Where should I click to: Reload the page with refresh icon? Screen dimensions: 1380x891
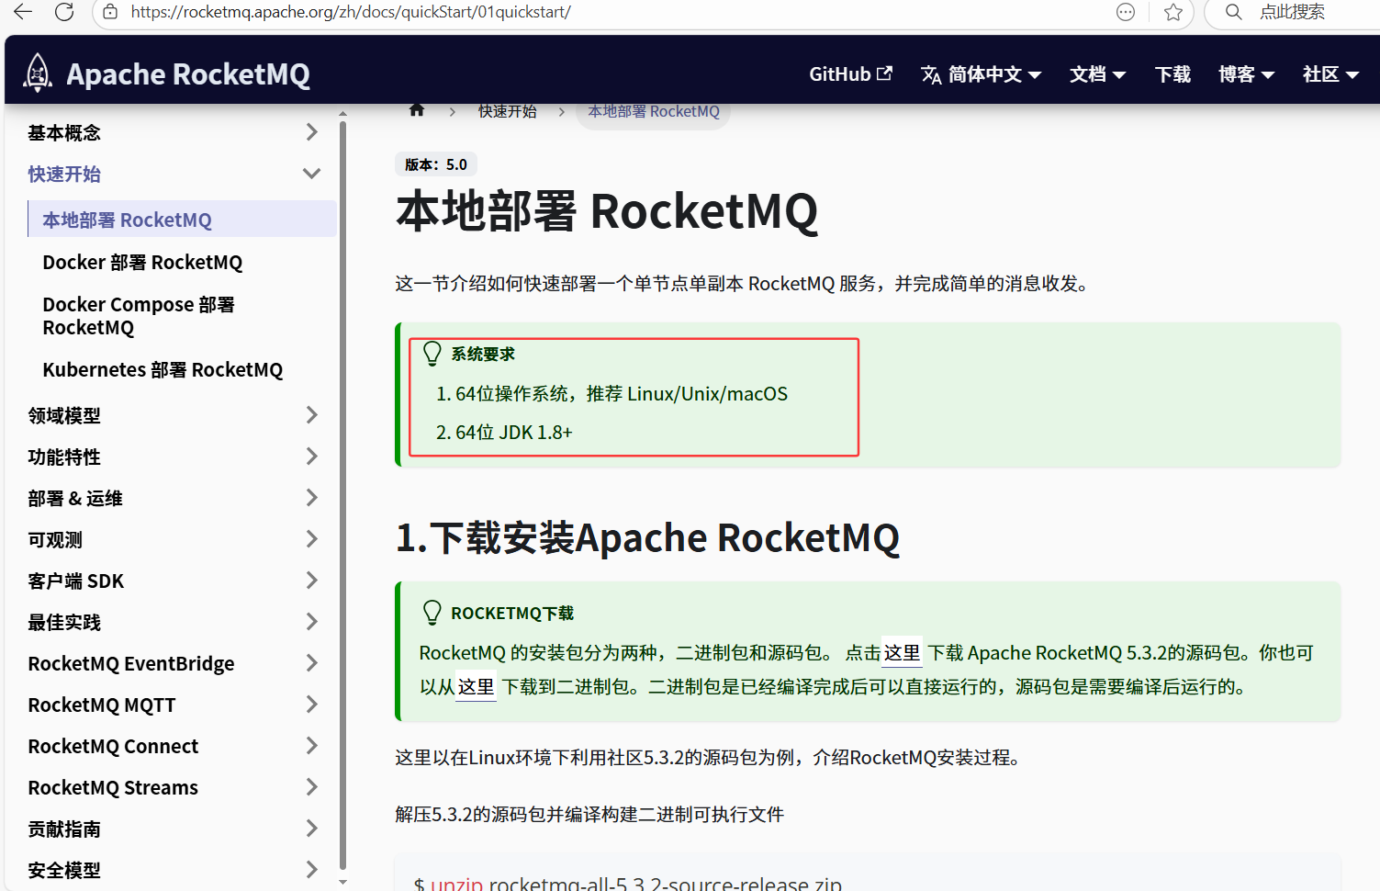point(64,12)
